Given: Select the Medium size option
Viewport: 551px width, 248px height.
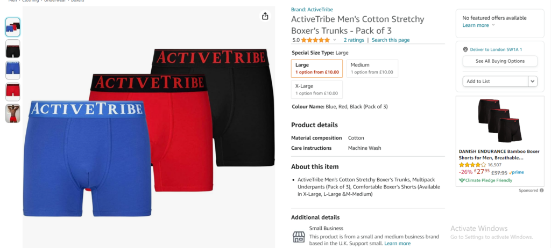Looking at the screenshot, I should tap(372, 68).
